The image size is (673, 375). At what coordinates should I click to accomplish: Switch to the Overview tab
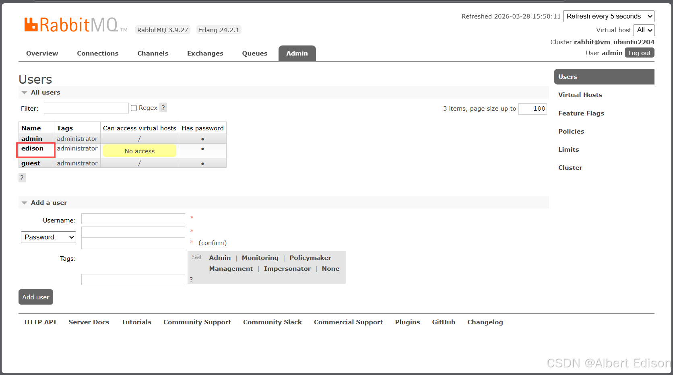coord(42,53)
